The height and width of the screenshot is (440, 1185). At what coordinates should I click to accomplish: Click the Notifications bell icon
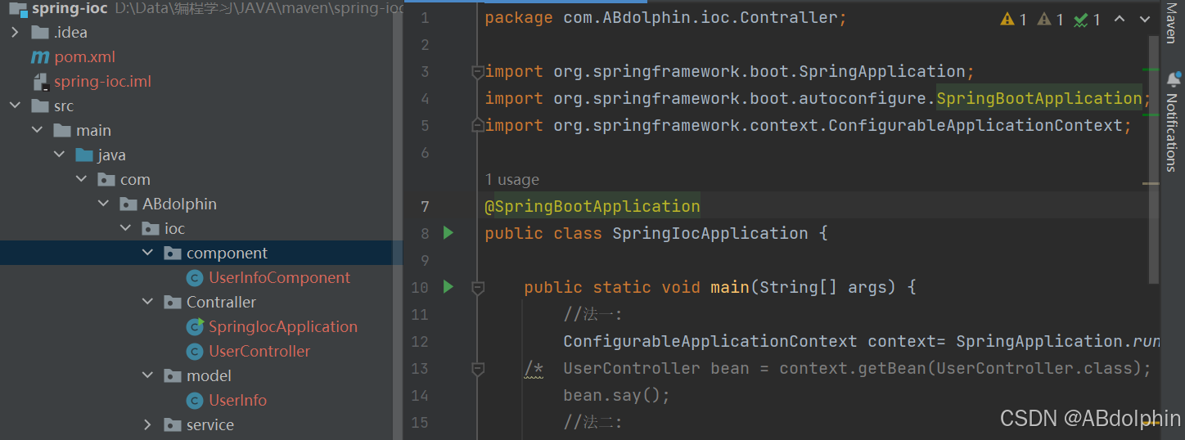[x=1174, y=79]
